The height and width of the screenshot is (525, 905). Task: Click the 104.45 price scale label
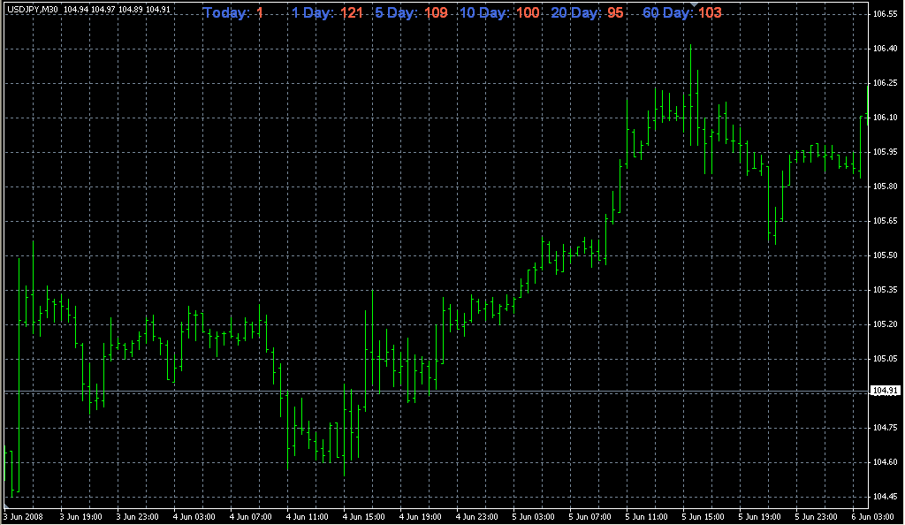(886, 497)
